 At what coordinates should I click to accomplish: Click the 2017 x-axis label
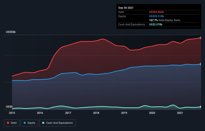point(68,113)
